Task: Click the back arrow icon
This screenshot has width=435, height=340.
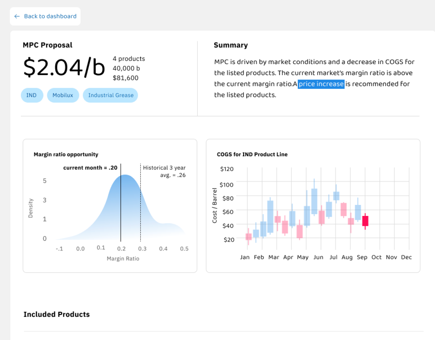Action: coord(17,16)
